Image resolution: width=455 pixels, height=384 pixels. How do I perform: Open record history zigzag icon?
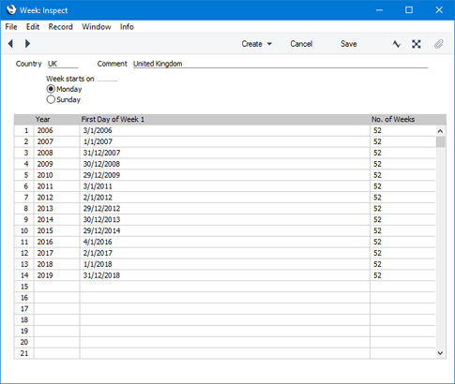[396, 44]
